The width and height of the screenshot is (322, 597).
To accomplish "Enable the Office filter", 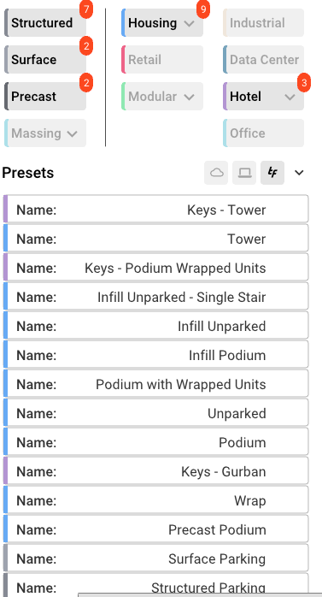I will coord(263,133).
